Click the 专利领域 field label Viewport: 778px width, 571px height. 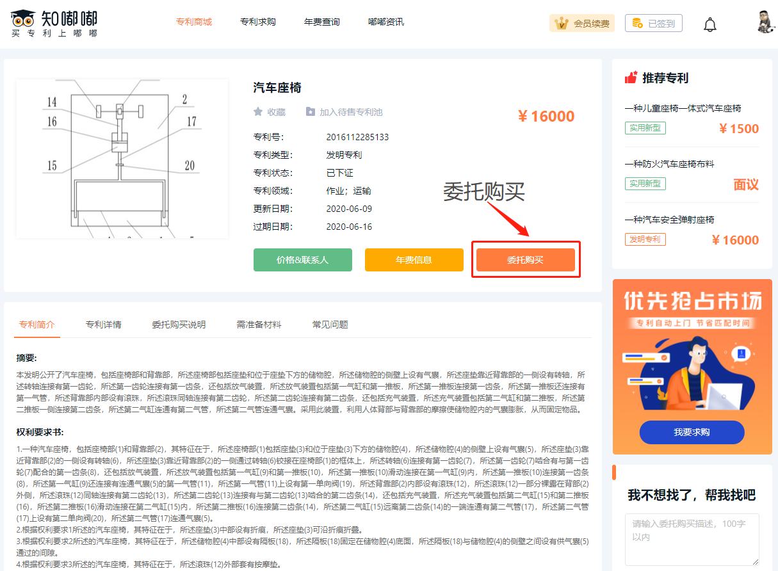click(x=273, y=191)
